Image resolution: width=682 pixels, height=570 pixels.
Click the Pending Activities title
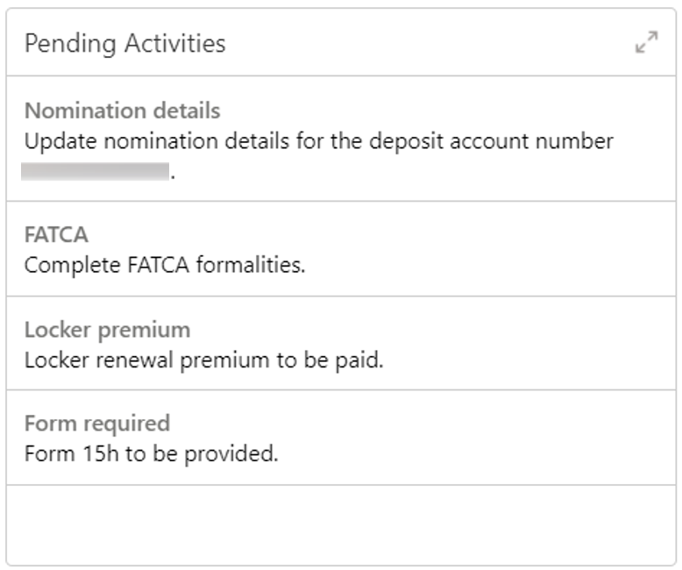point(124,43)
